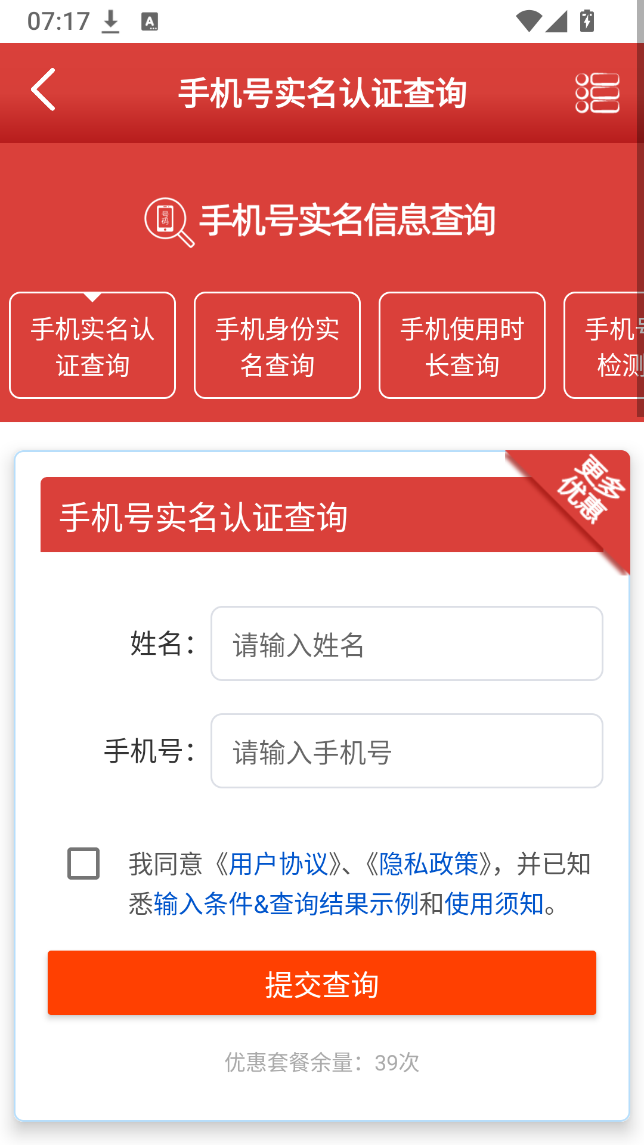Image resolution: width=644 pixels, height=1145 pixels.
Task: Tap the battery charging icon
Action: 587,21
